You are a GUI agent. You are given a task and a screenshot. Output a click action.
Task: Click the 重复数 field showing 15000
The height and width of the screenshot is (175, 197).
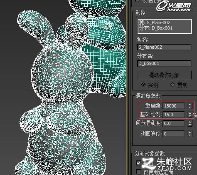coord(174,106)
